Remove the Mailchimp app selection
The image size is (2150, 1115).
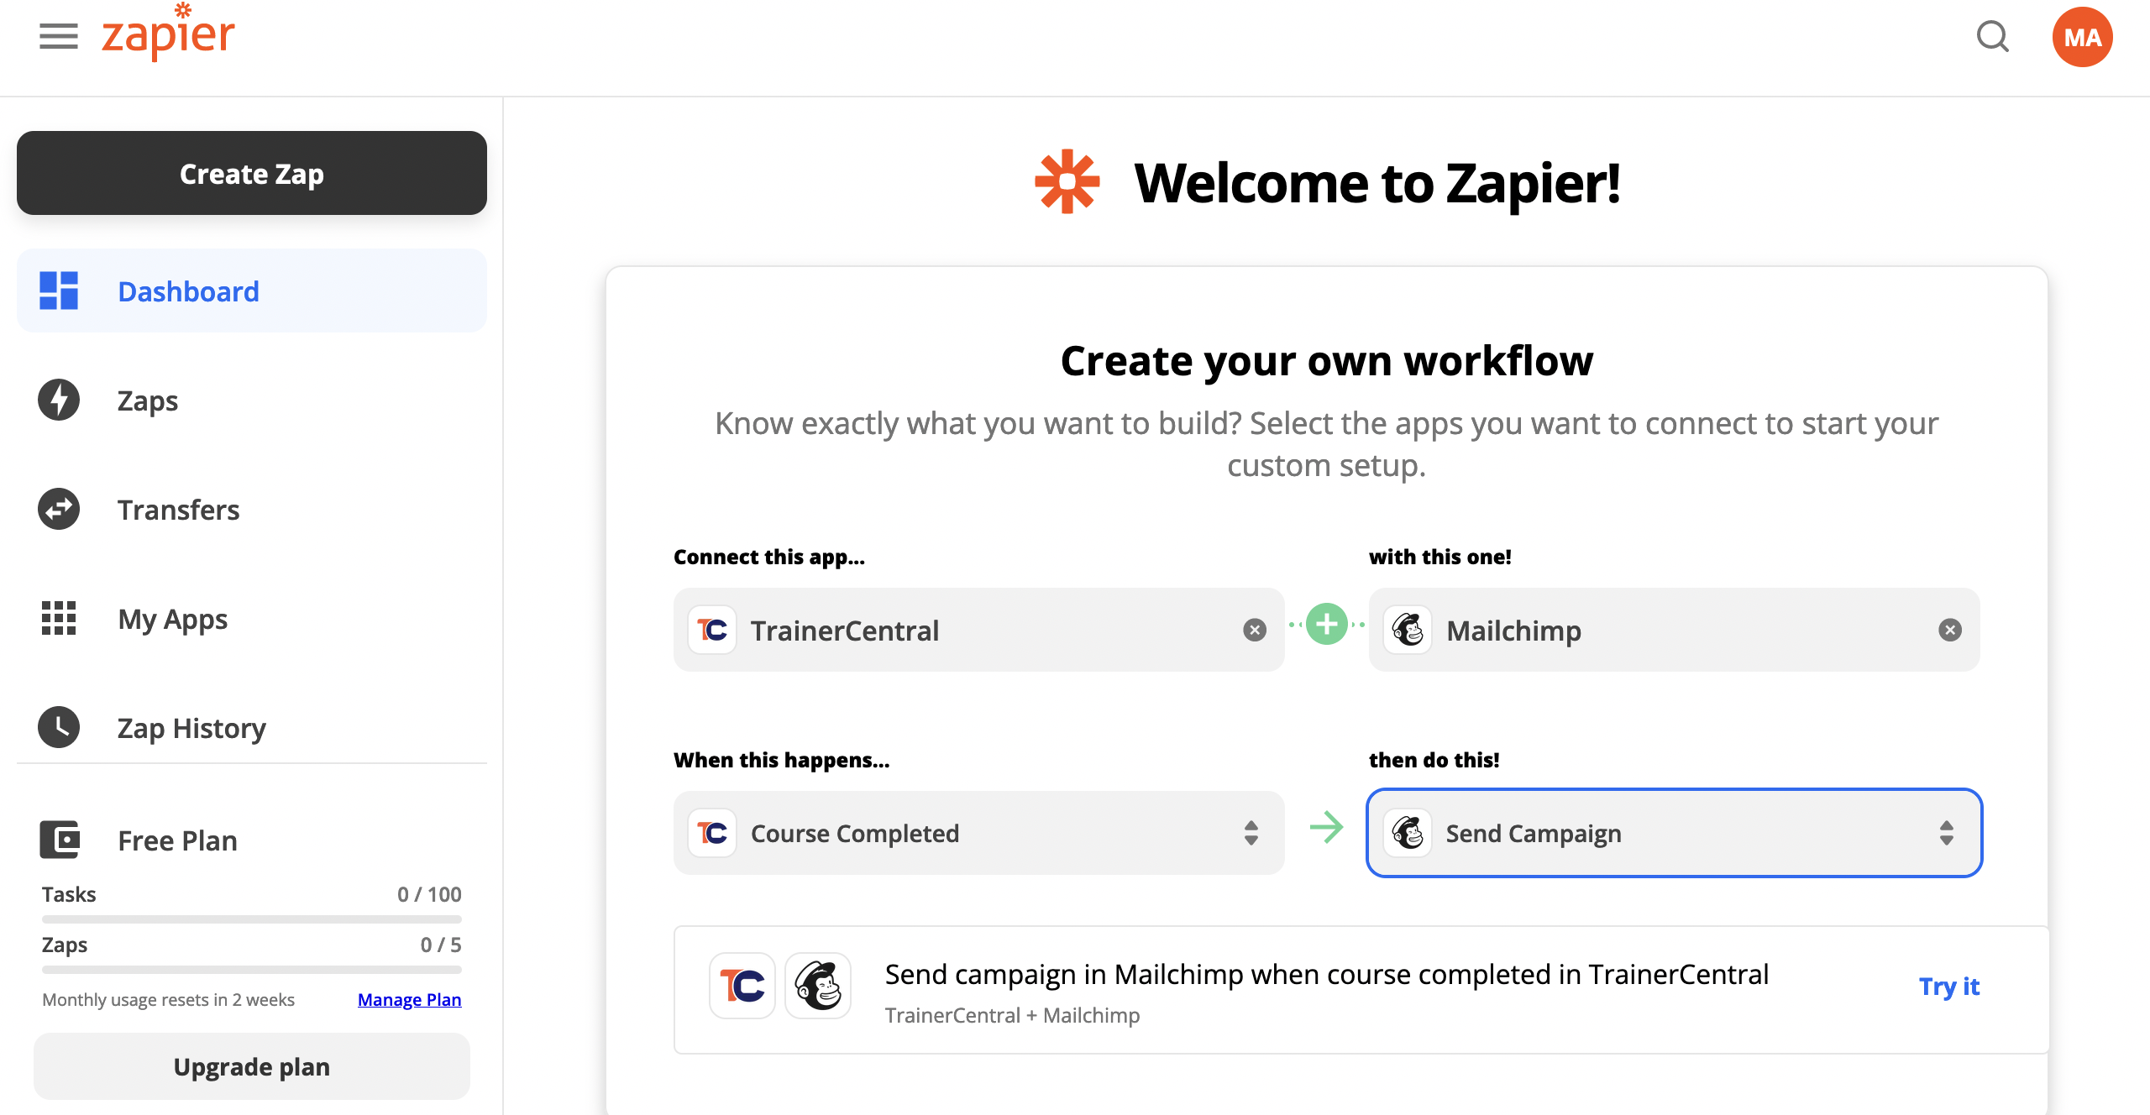(1950, 630)
